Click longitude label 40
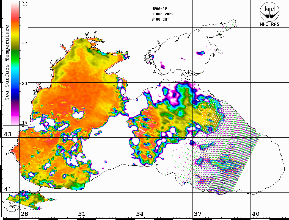This screenshot has height=220, width=289. [x=255, y=214]
